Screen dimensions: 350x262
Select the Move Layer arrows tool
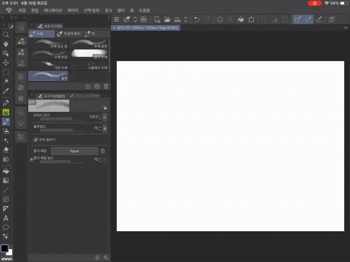(6, 63)
